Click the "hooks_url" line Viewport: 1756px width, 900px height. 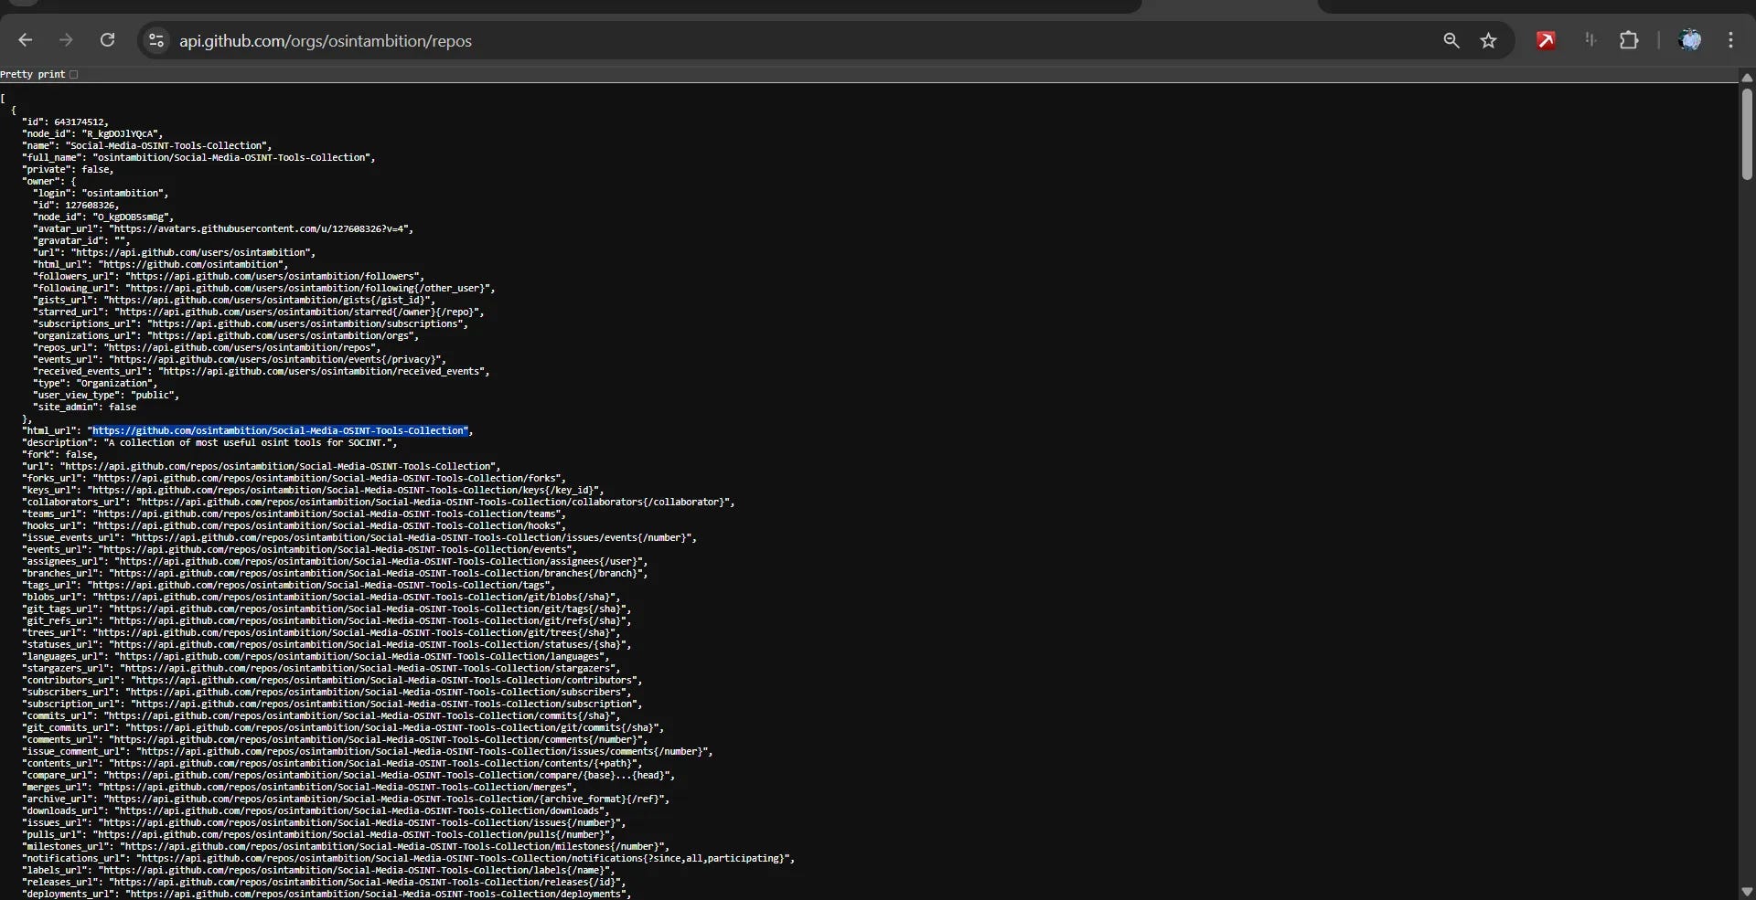pyautogui.click(x=294, y=525)
